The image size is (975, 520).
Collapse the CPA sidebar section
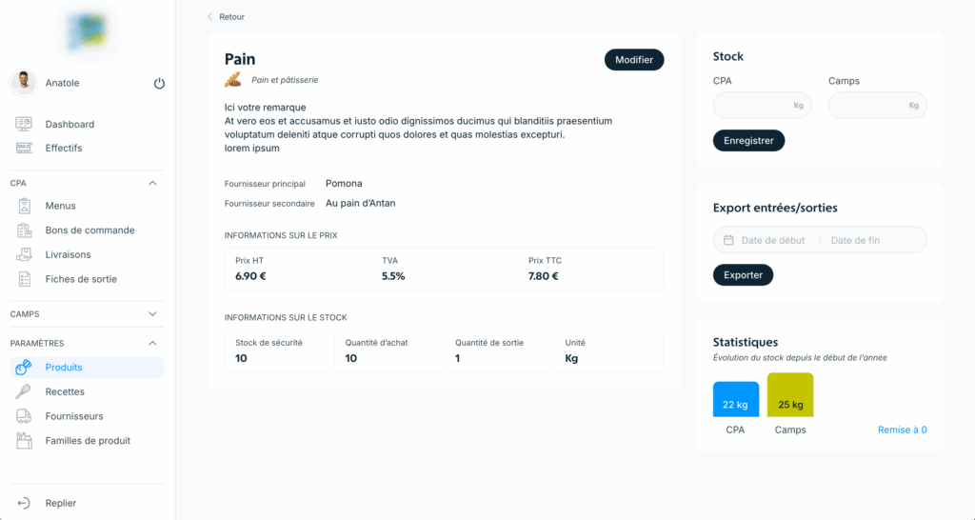pyautogui.click(x=152, y=183)
